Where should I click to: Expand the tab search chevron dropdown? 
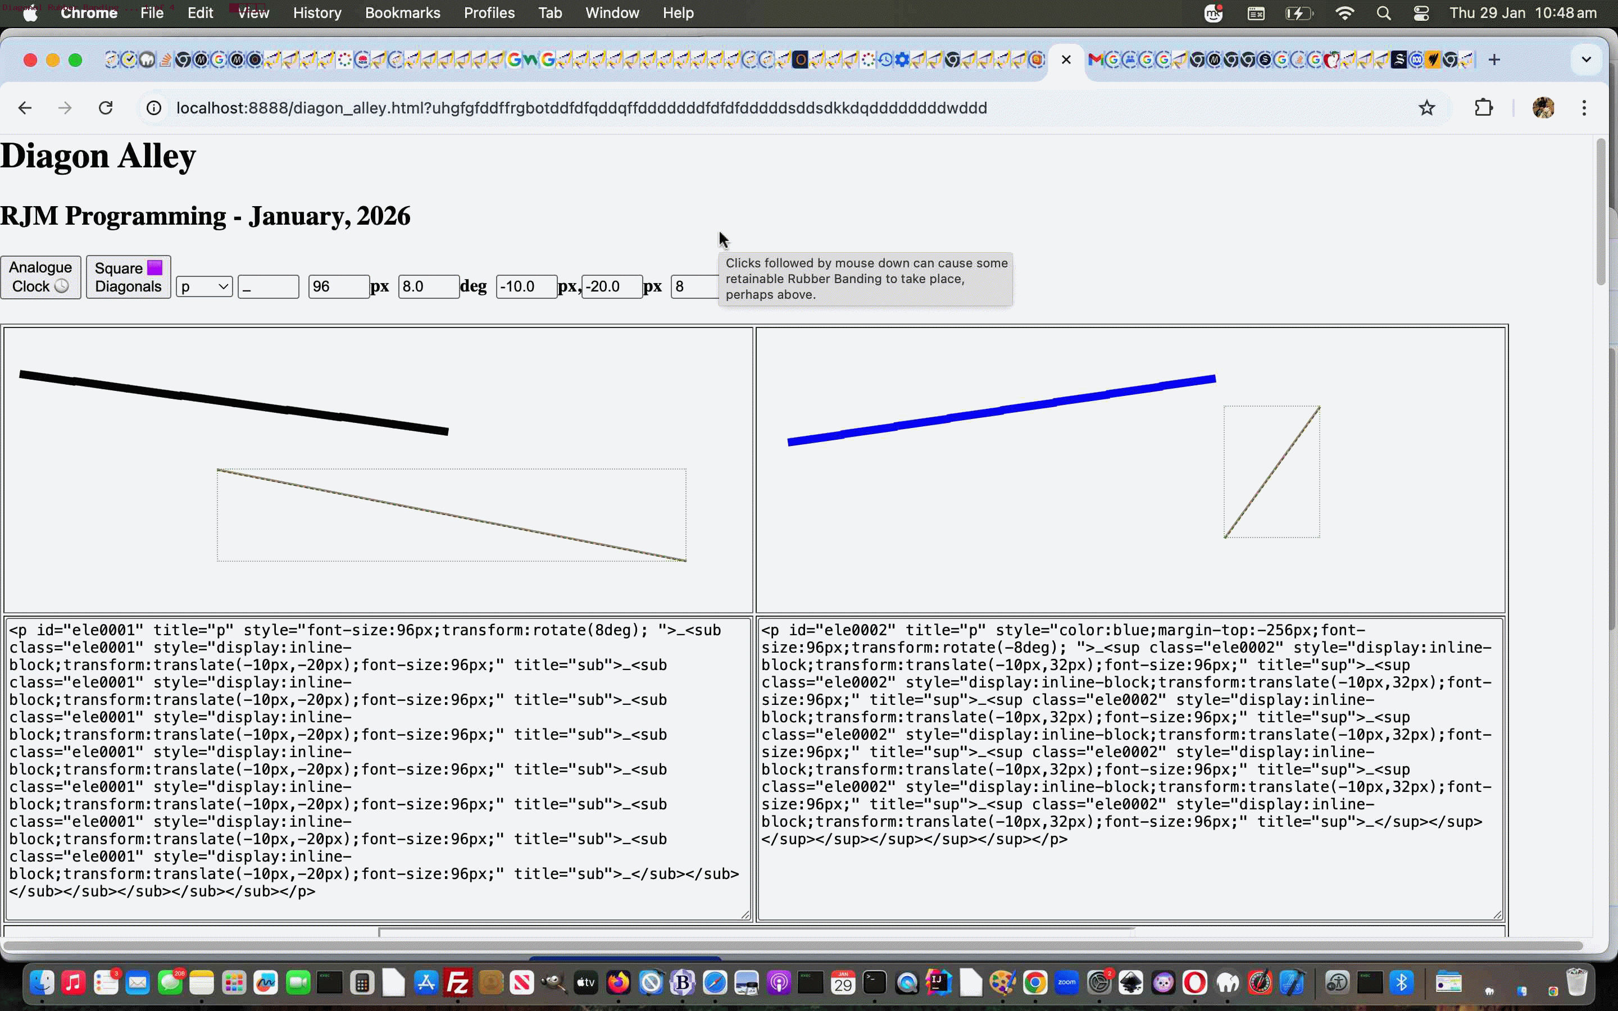click(1586, 60)
